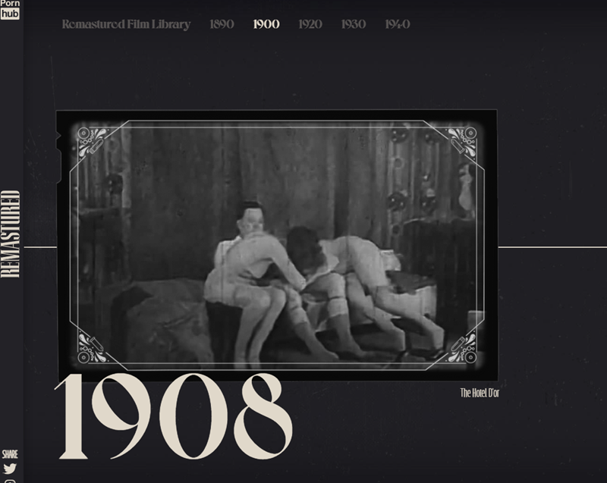Click the top-right ornament of the film frame
Viewport: 607px width, 483px height.
pyautogui.click(x=463, y=142)
